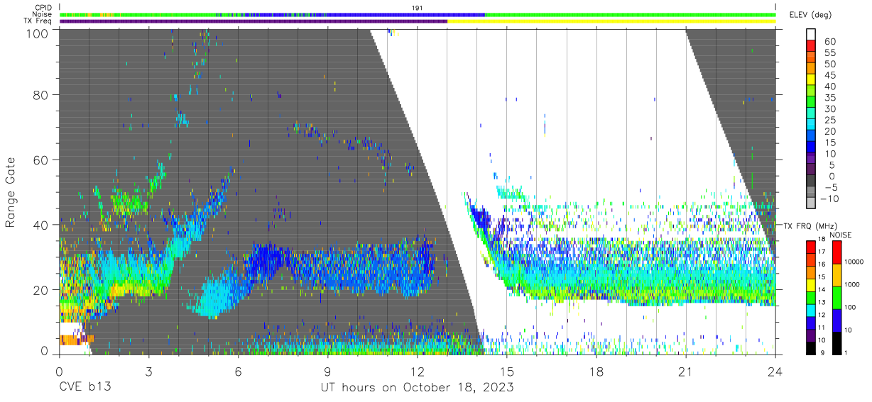Click the TX Freq row label at top left

coord(38,21)
